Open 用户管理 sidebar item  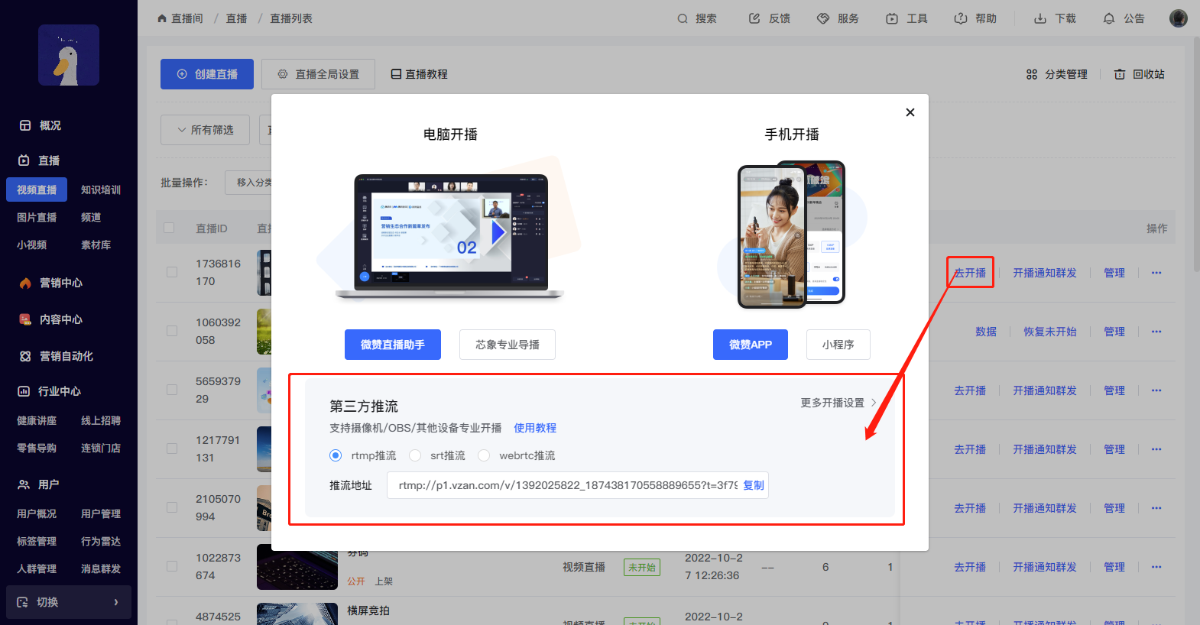pos(101,513)
